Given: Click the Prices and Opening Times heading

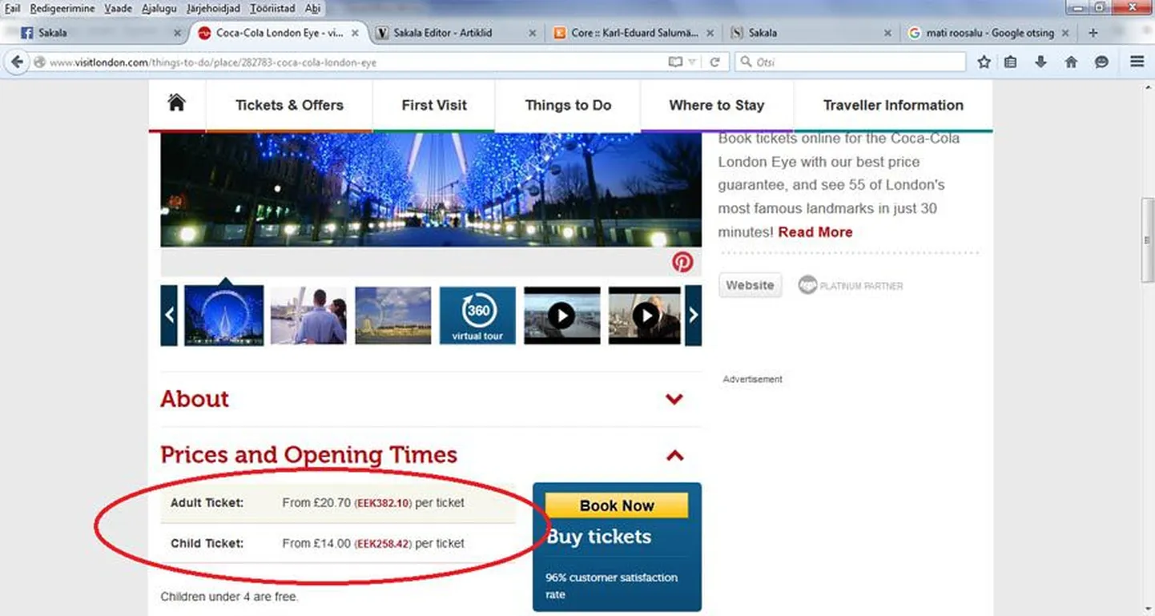Looking at the screenshot, I should (x=309, y=455).
